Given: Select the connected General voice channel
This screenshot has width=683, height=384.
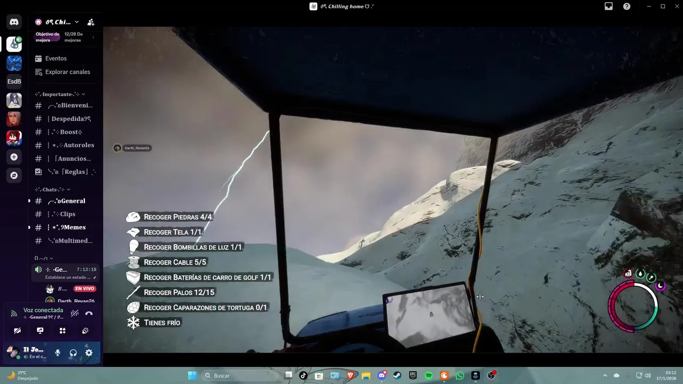Looking at the screenshot, I should (x=65, y=273).
